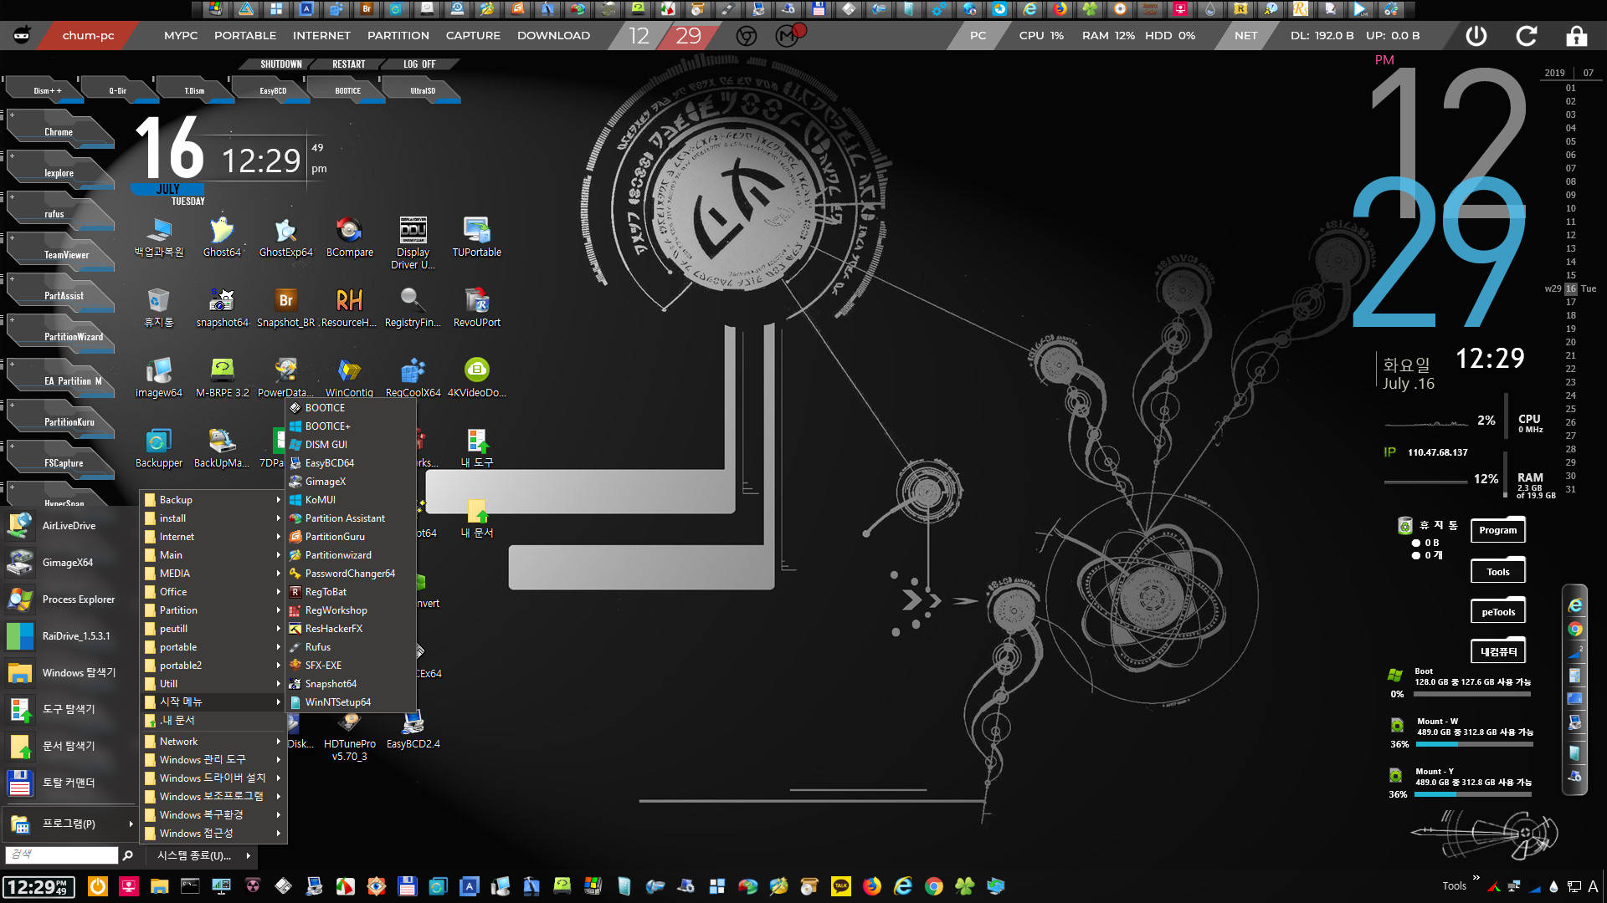Launch 4KVideoDownloader desktop icon
Image resolution: width=1607 pixels, height=903 pixels.
coord(477,377)
